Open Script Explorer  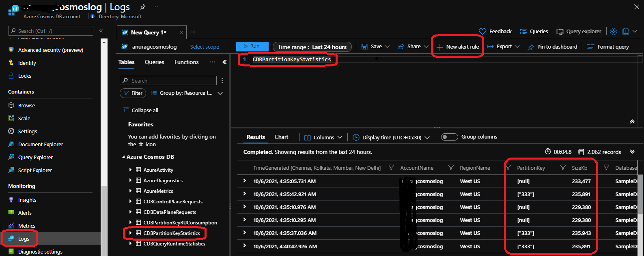(x=35, y=170)
